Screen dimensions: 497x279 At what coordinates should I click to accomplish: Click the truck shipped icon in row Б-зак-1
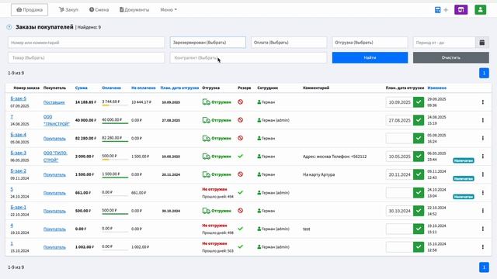click(207, 211)
